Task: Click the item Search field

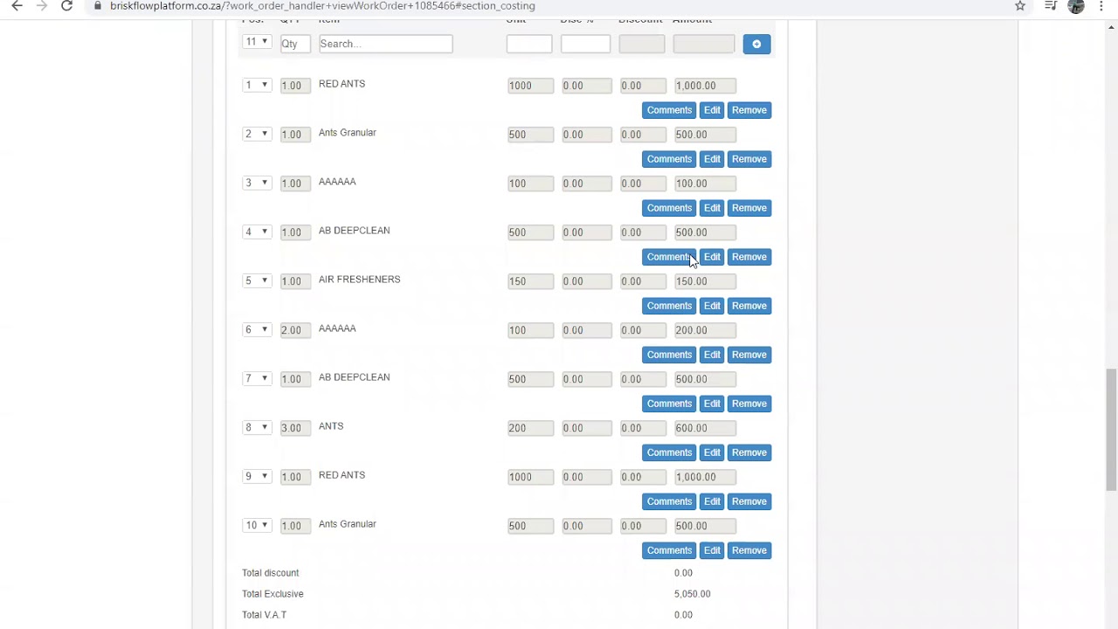Action: pyautogui.click(x=386, y=44)
